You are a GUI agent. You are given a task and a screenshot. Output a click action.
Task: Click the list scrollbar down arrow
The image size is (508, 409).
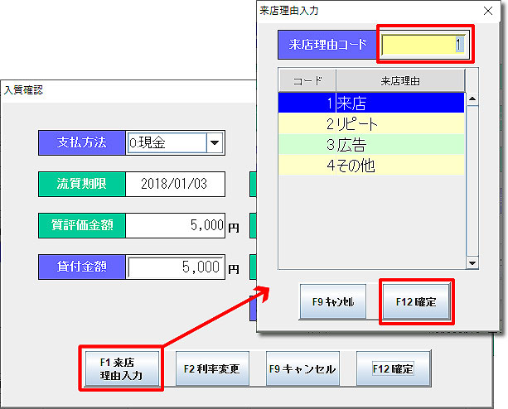pos(472,262)
